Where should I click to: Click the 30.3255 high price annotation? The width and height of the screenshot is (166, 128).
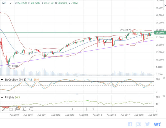[124, 30]
